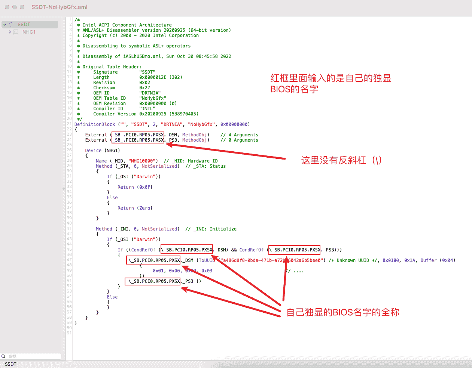Image resolution: width=472 pixels, height=368 pixels.
Task: Select the SSDT root item label
Action: coord(24,25)
